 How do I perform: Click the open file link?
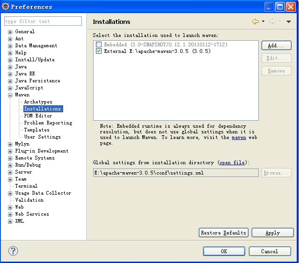pyautogui.click(x=232, y=163)
